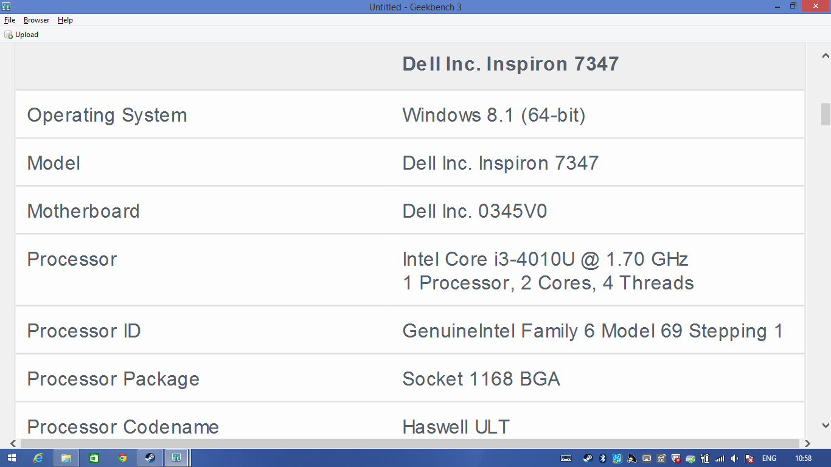
Task: Click the Steam system tray icon
Action: coord(588,458)
